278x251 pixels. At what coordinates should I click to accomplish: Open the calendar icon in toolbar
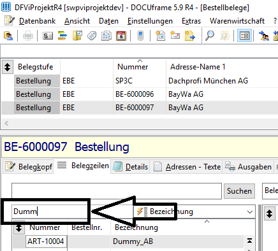[121, 36]
